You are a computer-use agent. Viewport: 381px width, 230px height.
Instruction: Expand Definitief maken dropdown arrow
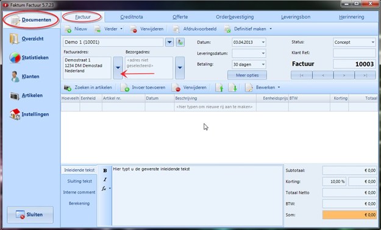click(x=271, y=29)
